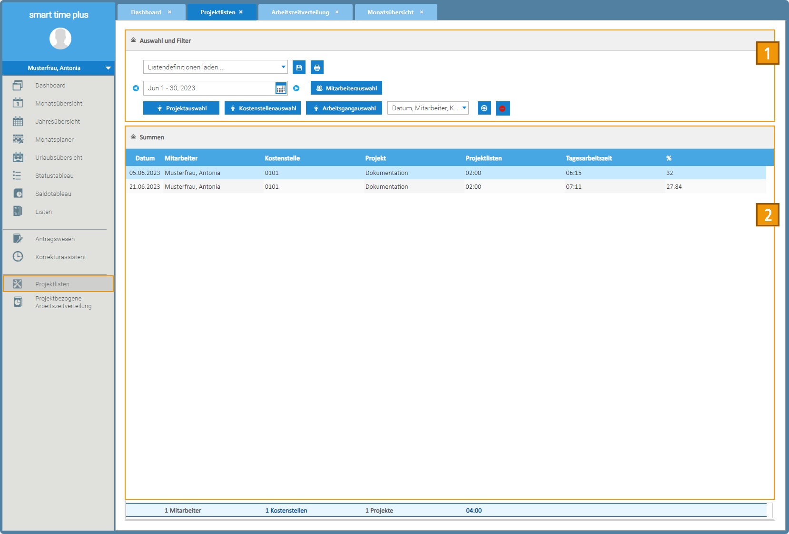This screenshot has width=789, height=534.
Task: Click the red remove filter icon
Action: point(503,108)
